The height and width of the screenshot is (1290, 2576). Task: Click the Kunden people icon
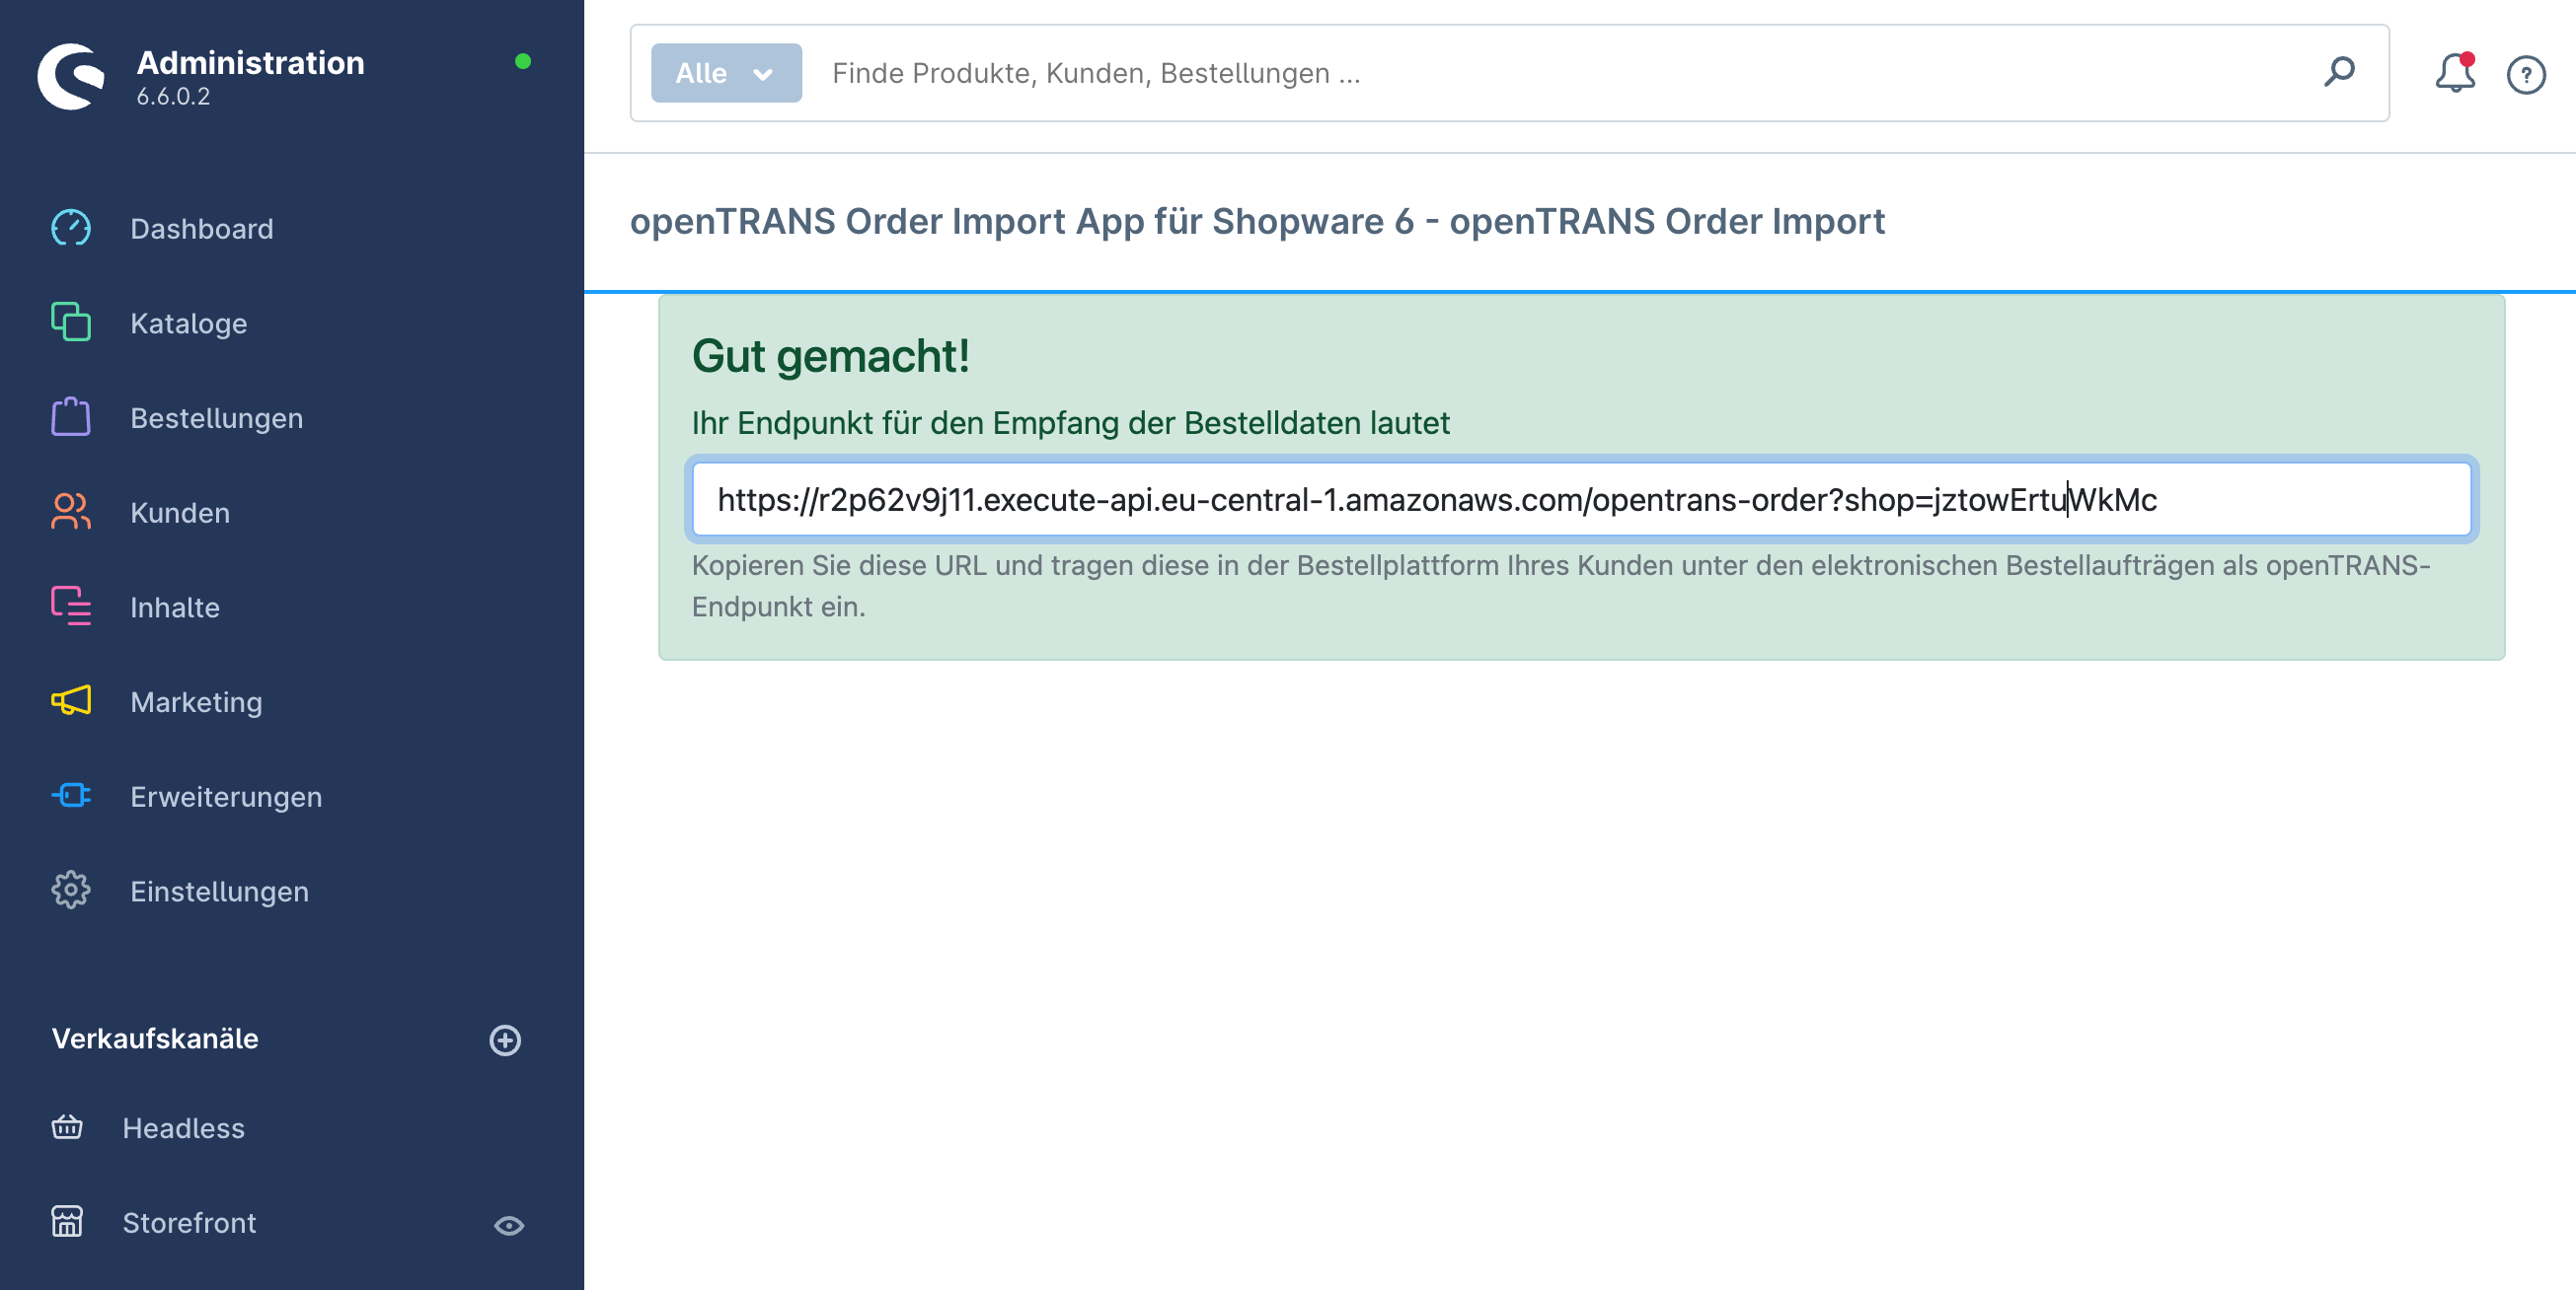(71, 512)
